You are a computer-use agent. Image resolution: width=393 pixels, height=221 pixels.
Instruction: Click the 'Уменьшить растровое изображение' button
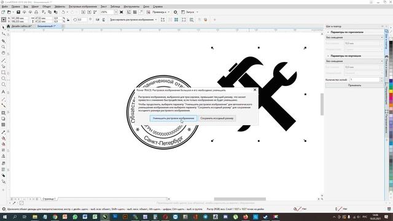pyautogui.click(x=173, y=118)
